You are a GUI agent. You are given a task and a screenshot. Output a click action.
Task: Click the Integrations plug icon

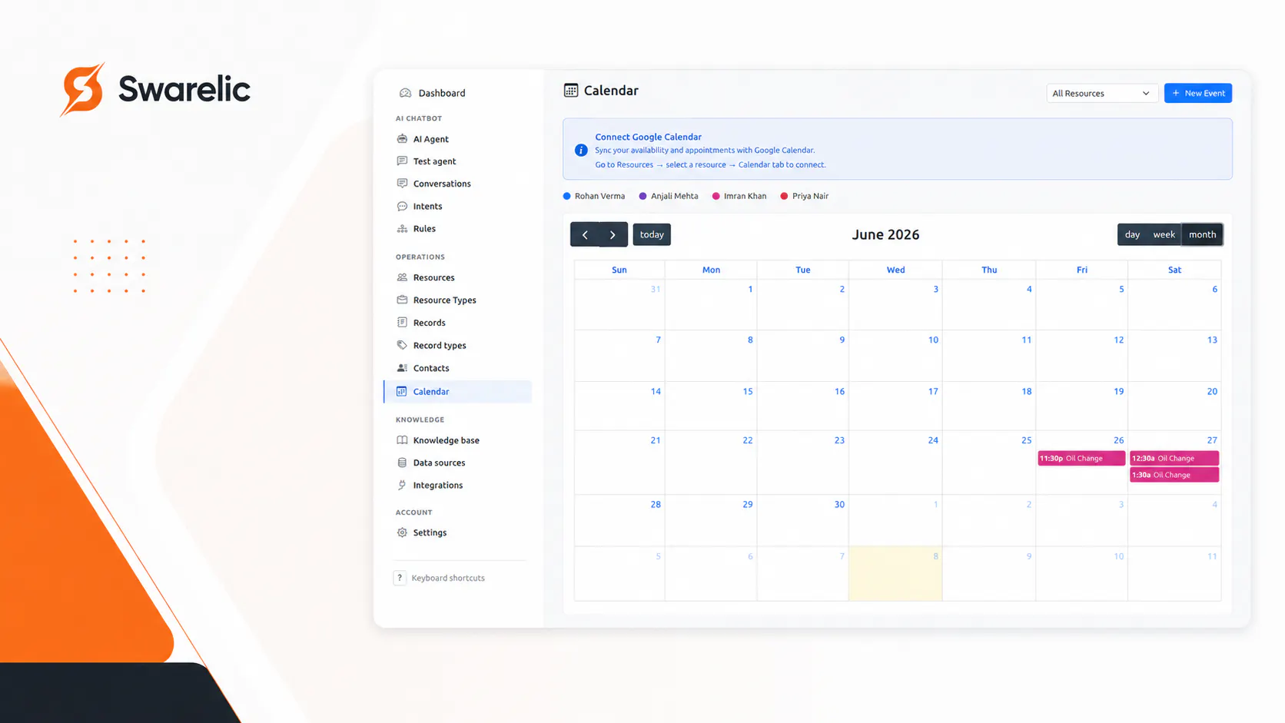(x=402, y=485)
